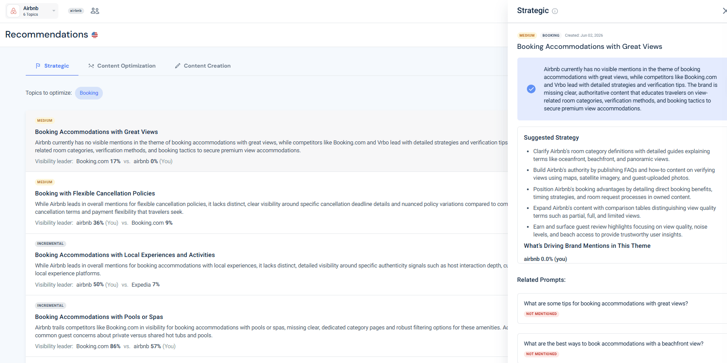Select the Booking topic chip

click(89, 93)
